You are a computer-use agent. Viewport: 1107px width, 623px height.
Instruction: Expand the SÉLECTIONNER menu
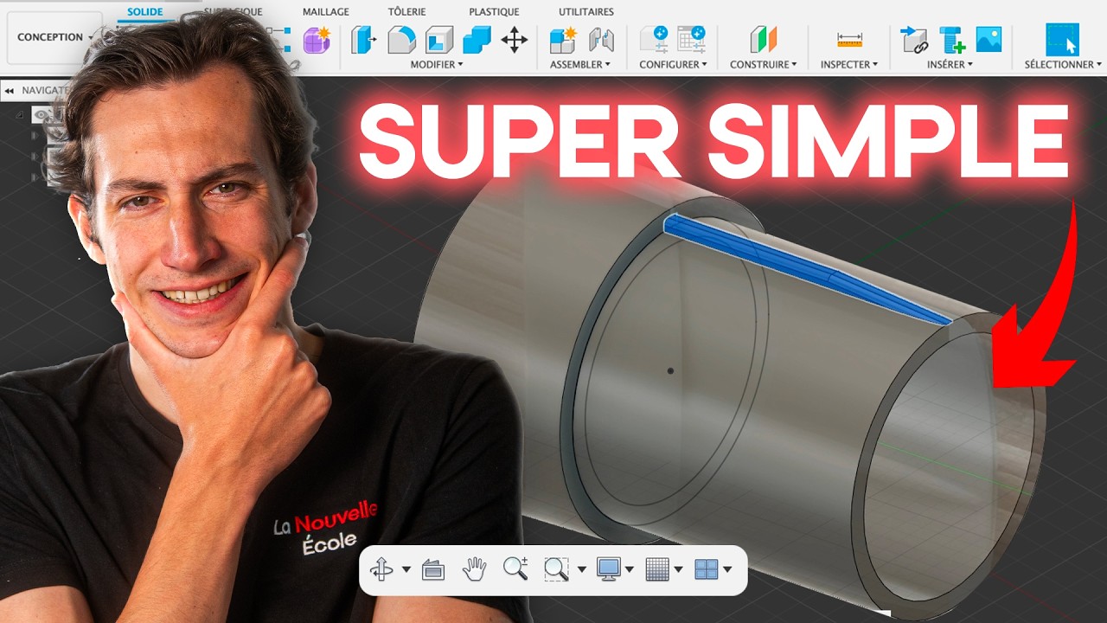coord(1063,65)
